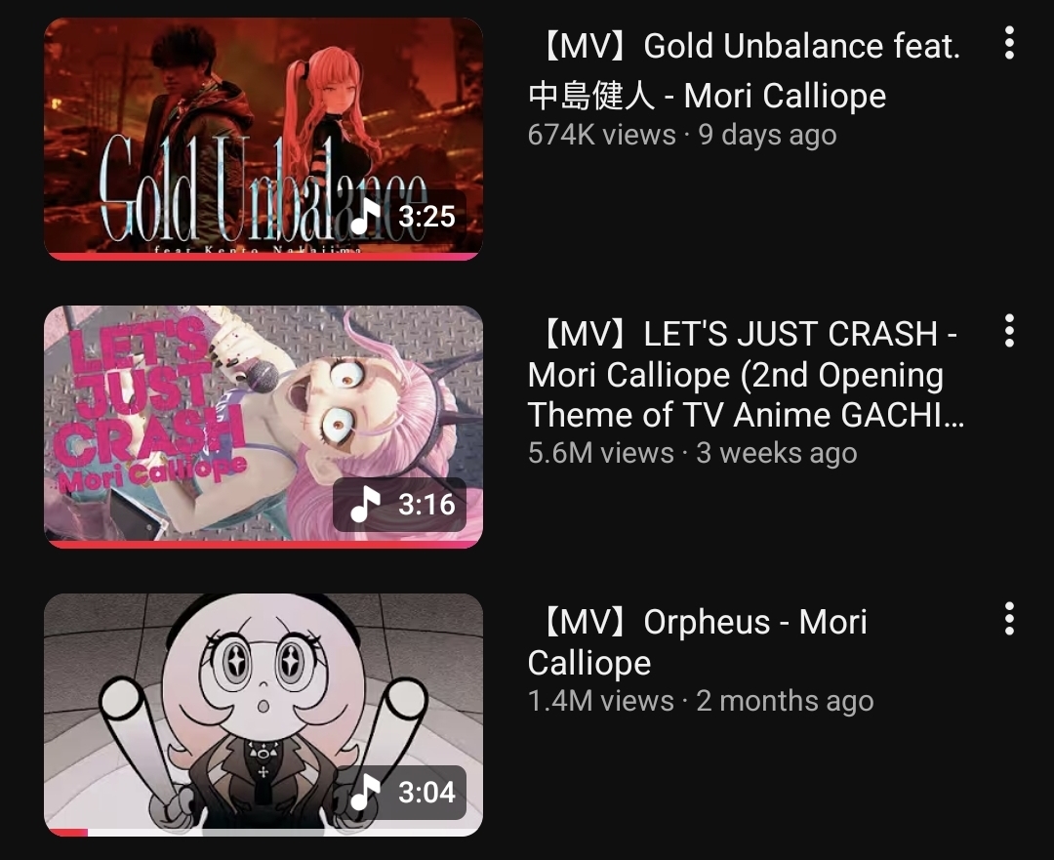Click the Orpheus watch progress bar
Screen dimensions: 1054x860
(263, 833)
